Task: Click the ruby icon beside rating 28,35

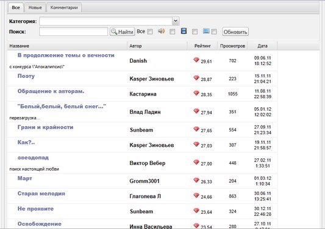Action: coord(196,93)
